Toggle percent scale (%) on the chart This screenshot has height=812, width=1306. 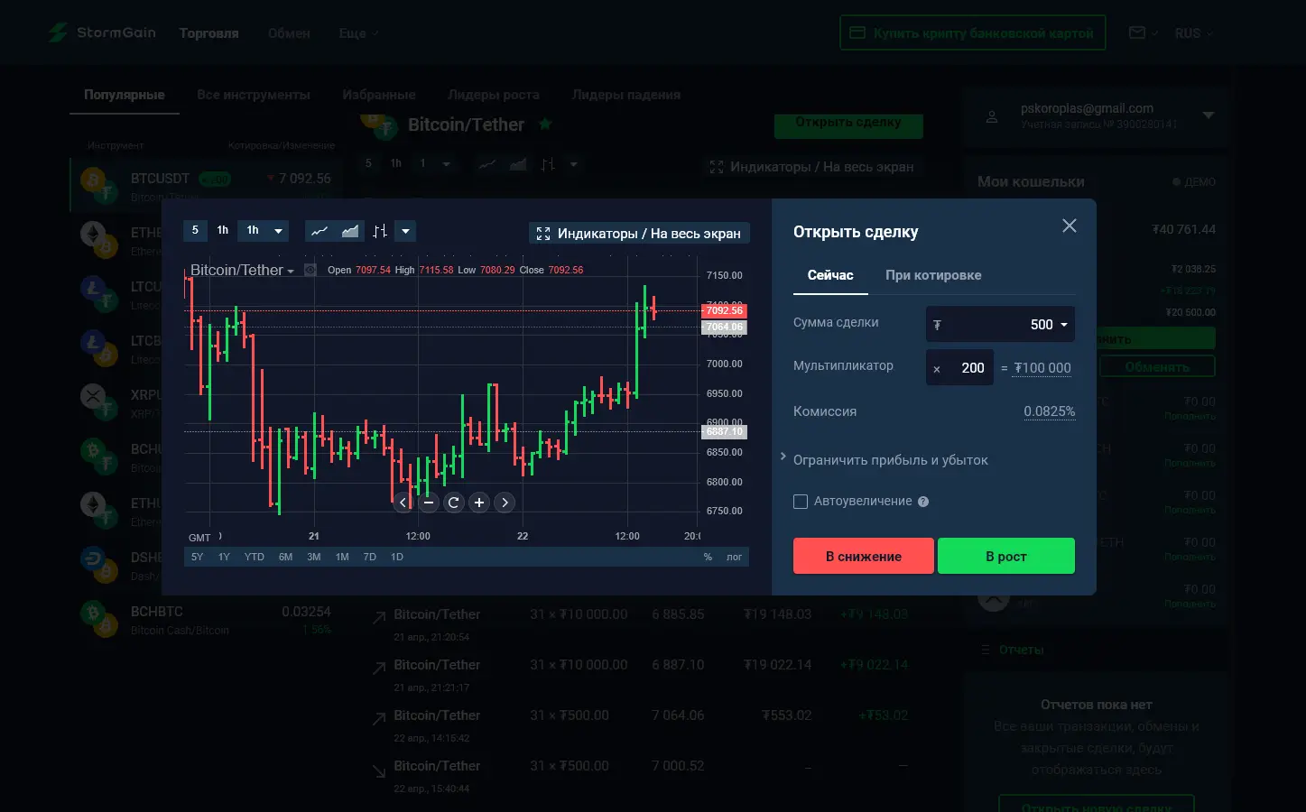(x=708, y=557)
